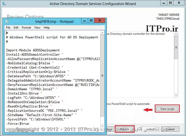Screen dimensions: 186x136
Task: Click the Notepad icon in its title bar
Action: click(x=7, y=21)
